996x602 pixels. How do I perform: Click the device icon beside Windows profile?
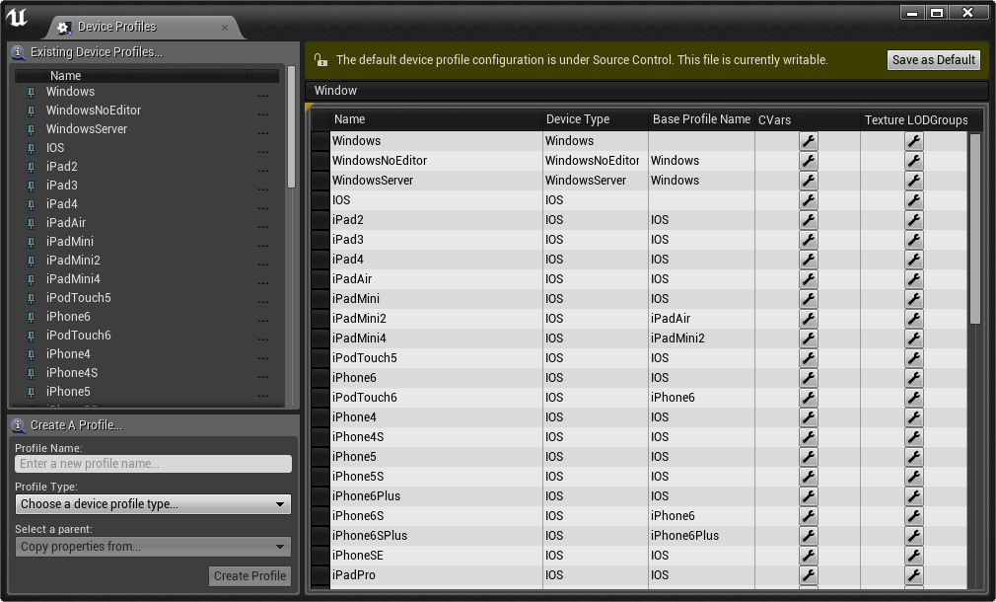coord(31,92)
